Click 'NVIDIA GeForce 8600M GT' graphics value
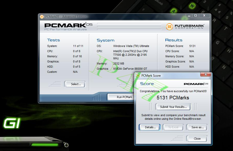 point(130,69)
